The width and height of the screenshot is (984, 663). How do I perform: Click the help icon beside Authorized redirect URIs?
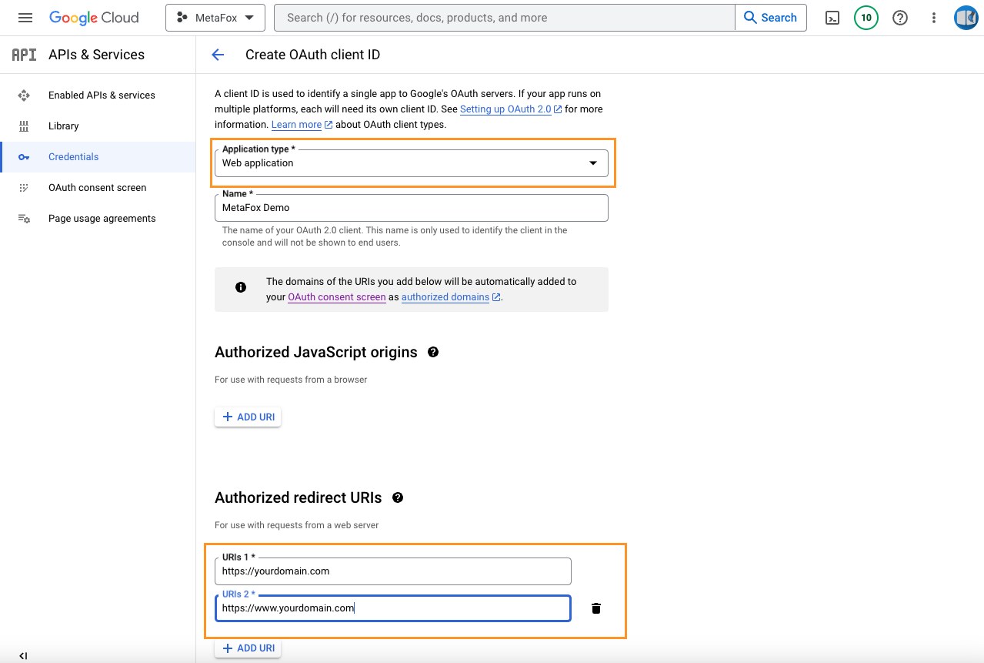397,497
